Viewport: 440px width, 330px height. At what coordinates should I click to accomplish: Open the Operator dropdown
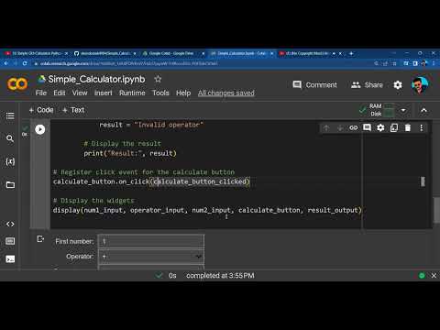(151, 257)
